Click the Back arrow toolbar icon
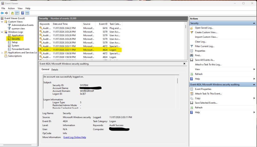257x147 pixels. point(2,13)
